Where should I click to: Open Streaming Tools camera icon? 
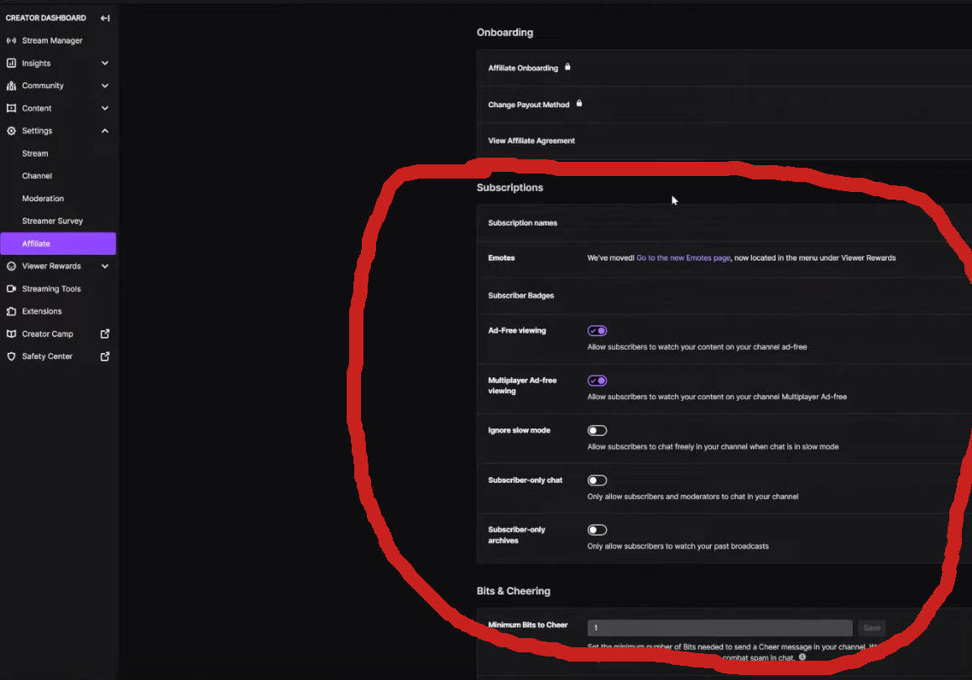click(x=11, y=288)
